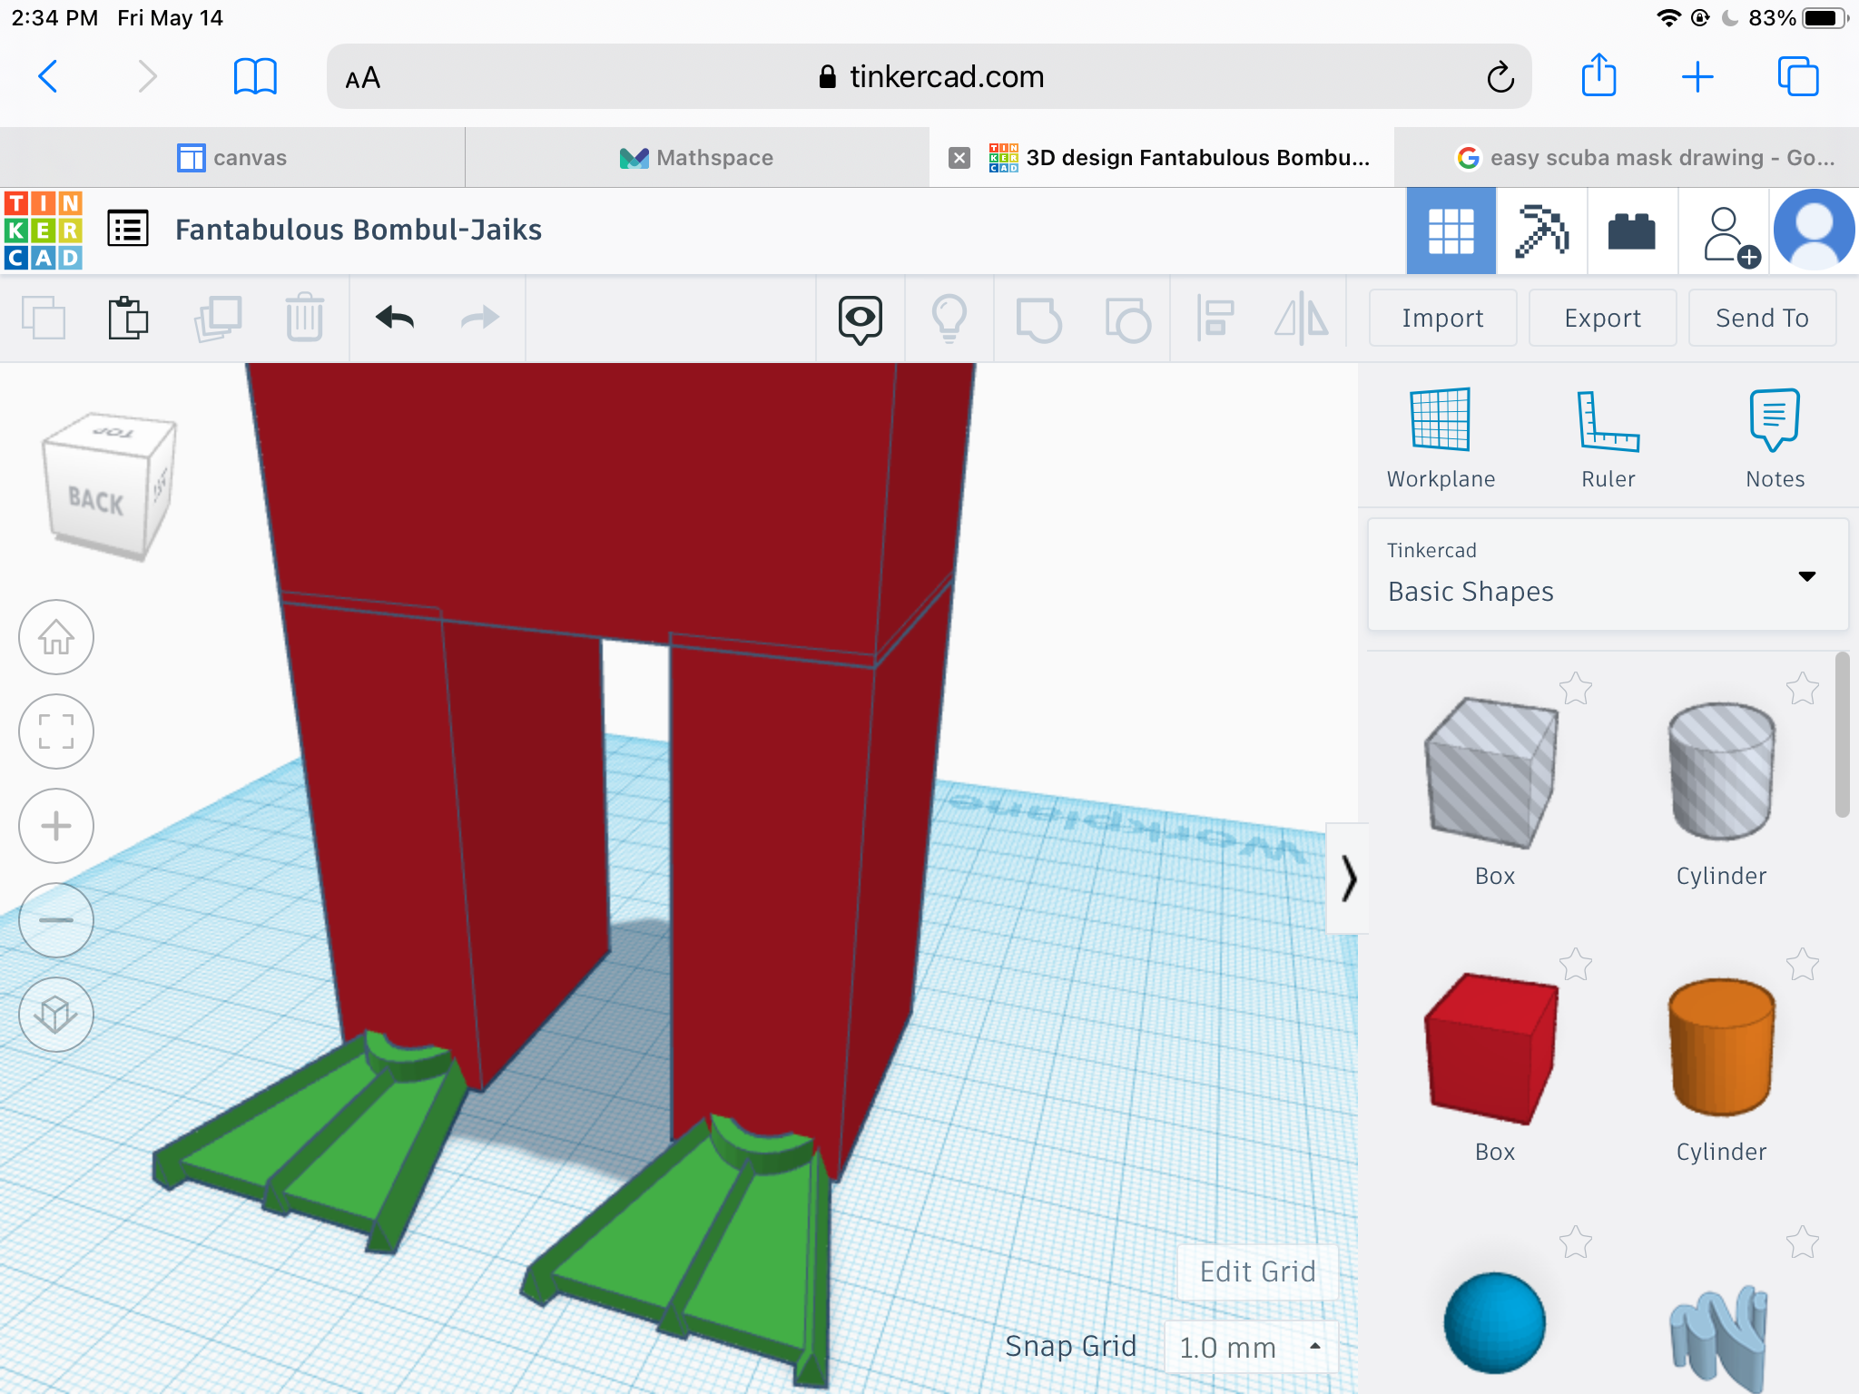Click the Copy tool
Screen dimensions: 1859x1394
(44, 318)
